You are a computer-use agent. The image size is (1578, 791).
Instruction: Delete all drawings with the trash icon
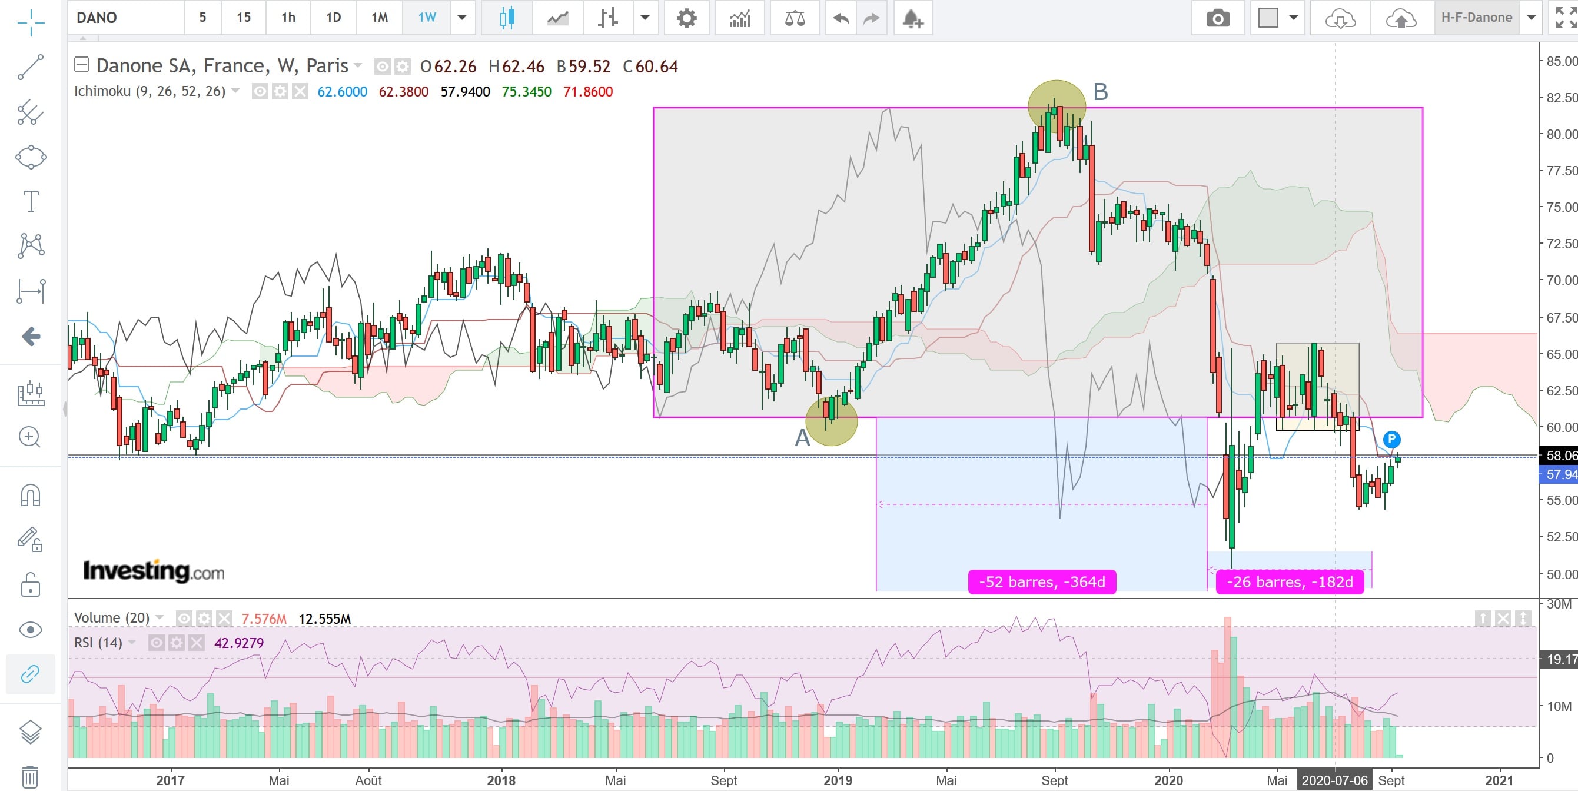tap(31, 777)
